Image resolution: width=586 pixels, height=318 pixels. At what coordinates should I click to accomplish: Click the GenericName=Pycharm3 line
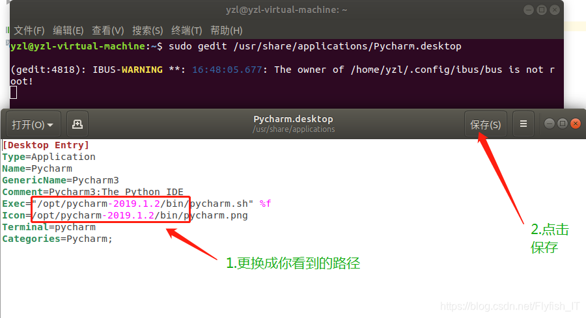(x=61, y=180)
